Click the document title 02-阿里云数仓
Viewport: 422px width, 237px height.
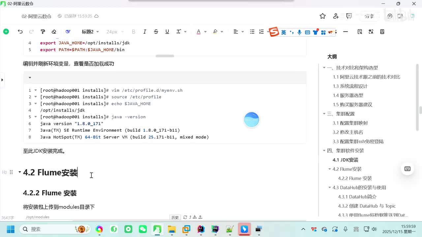point(37,16)
